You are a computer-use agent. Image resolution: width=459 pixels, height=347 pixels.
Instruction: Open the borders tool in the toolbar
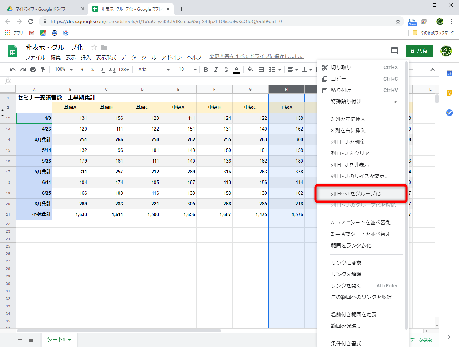[x=261, y=70]
